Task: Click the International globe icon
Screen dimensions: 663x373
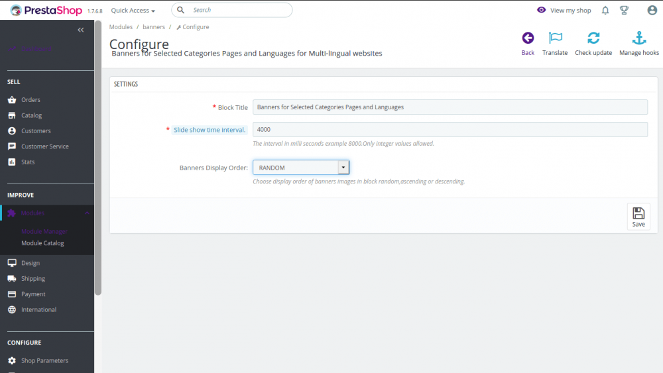Action: 12,309
